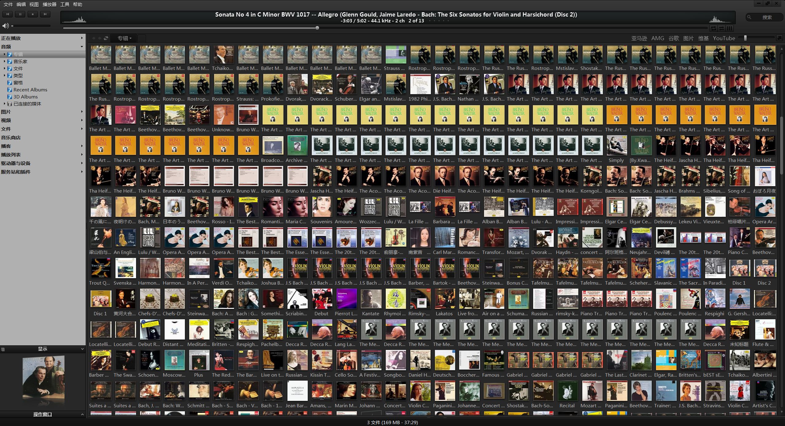
Task: Mute audio via the speaker icon
Action: click(x=5, y=26)
